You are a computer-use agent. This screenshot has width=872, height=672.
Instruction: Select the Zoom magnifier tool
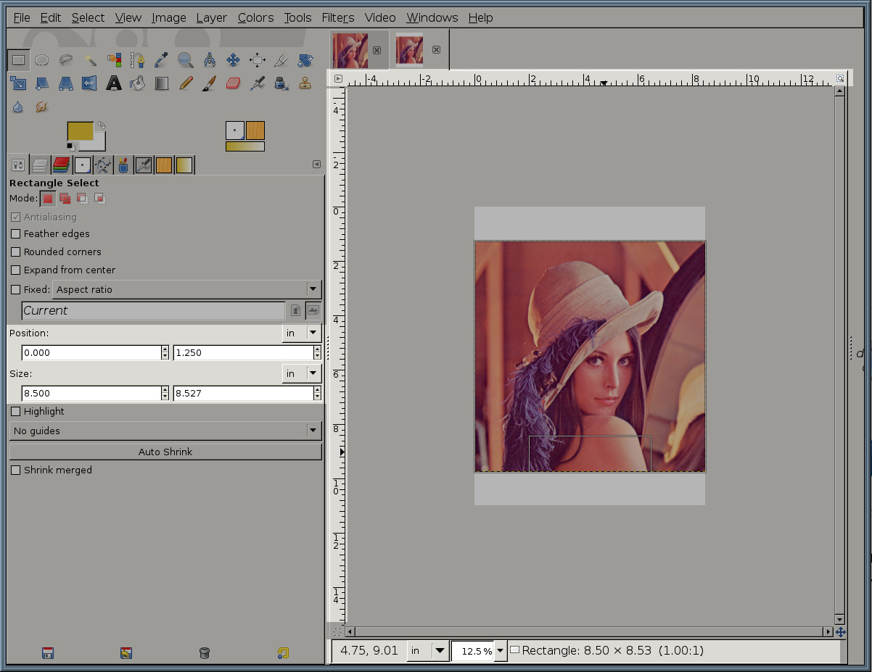186,59
